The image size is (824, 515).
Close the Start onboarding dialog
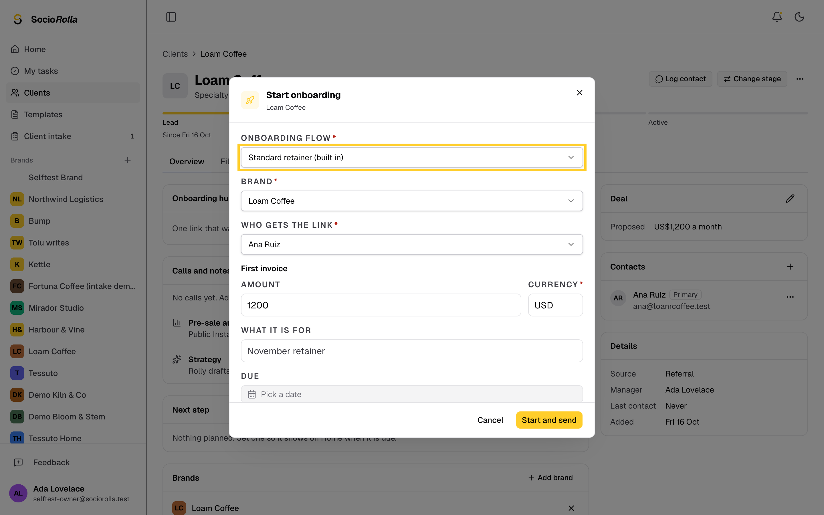(x=580, y=93)
